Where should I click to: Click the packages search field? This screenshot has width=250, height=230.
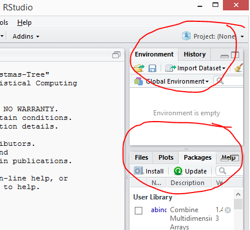[229, 171]
